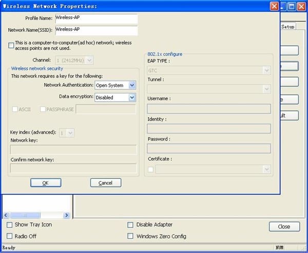Click the OK button
The width and height of the screenshot is (308, 253).
click(x=46, y=183)
